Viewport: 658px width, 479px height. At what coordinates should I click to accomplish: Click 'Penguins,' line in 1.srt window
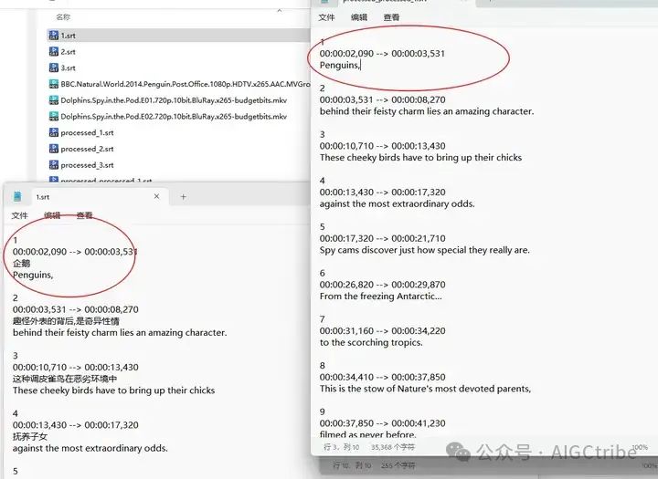pyautogui.click(x=33, y=276)
